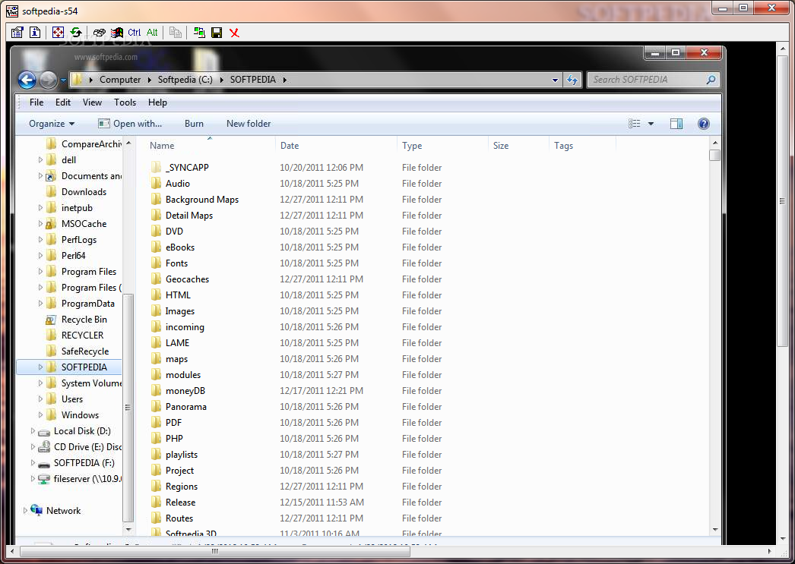Click Explorer's forward arrow button
The image size is (795, 564).
point(48,80)
